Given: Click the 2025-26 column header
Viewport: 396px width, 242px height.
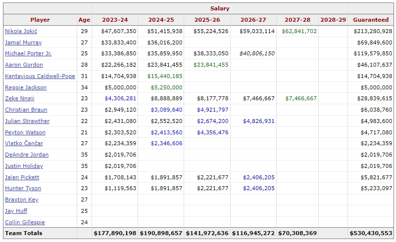Looking at the screenshot, I should click(x=207, y=20).
